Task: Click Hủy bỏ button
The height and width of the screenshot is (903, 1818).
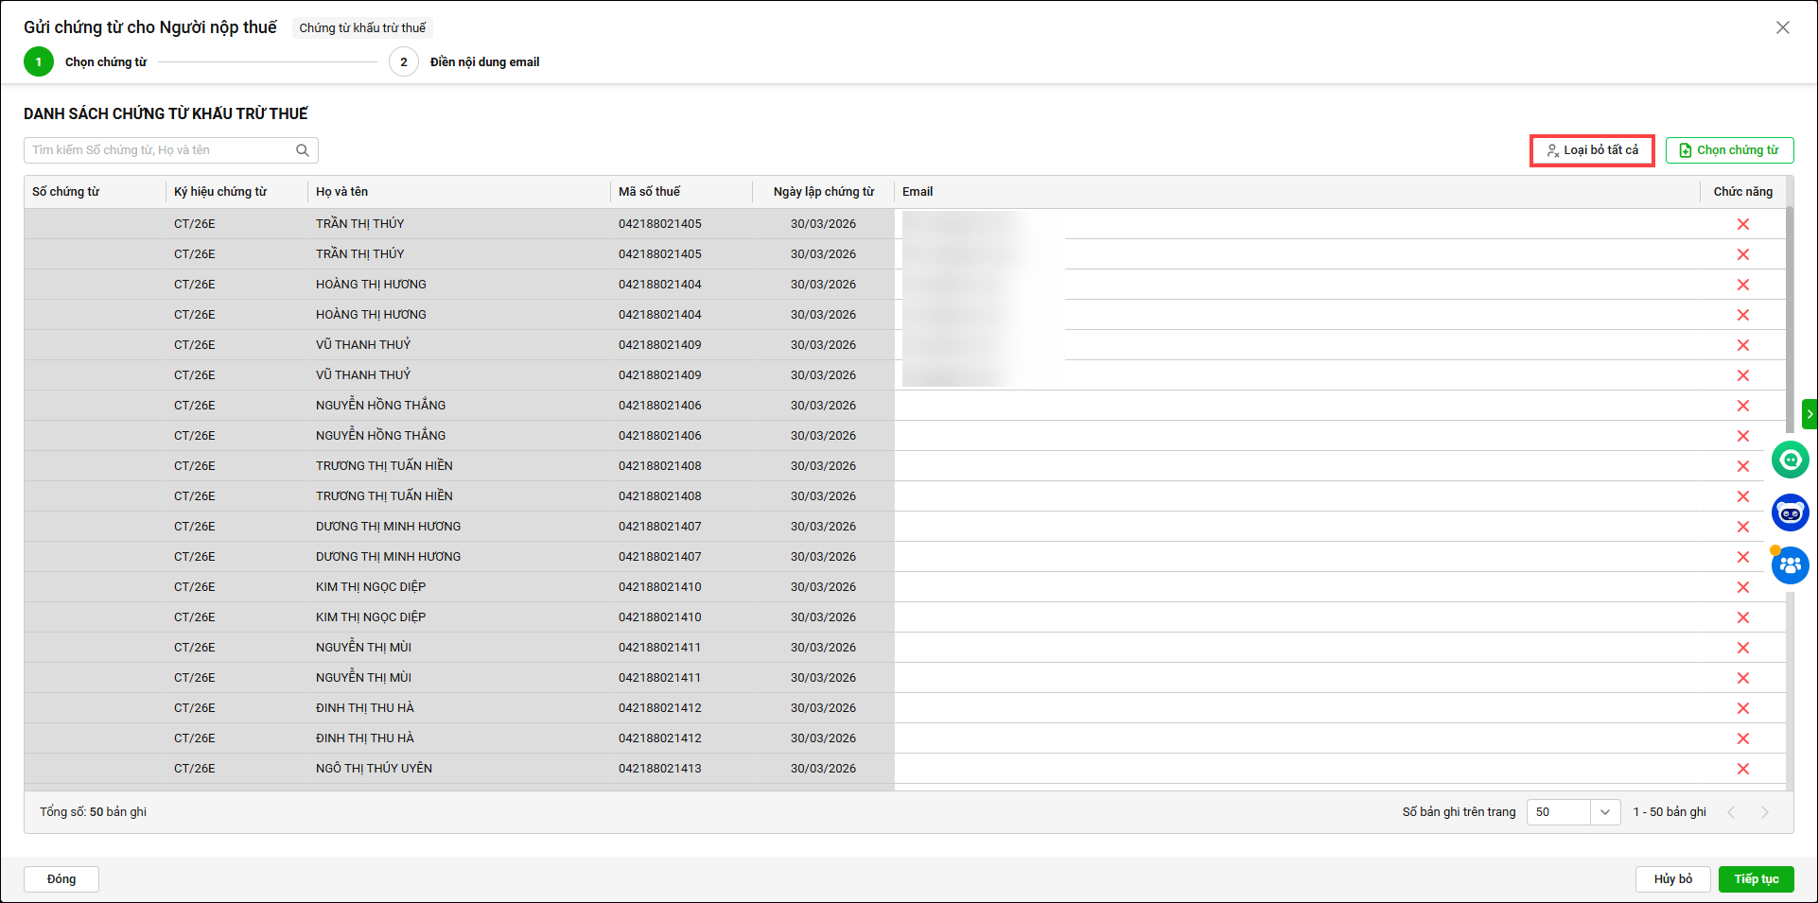Action: click(1672, 879)
